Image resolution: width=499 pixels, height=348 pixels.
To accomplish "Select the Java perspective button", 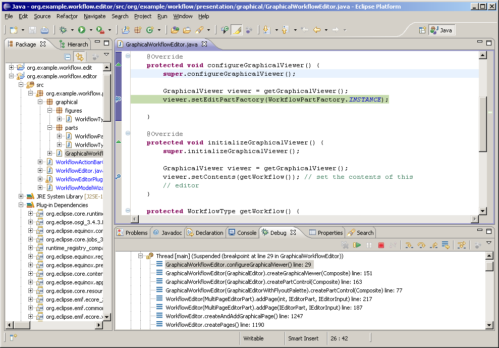I will pyautogui.click(x=441, y=30).
